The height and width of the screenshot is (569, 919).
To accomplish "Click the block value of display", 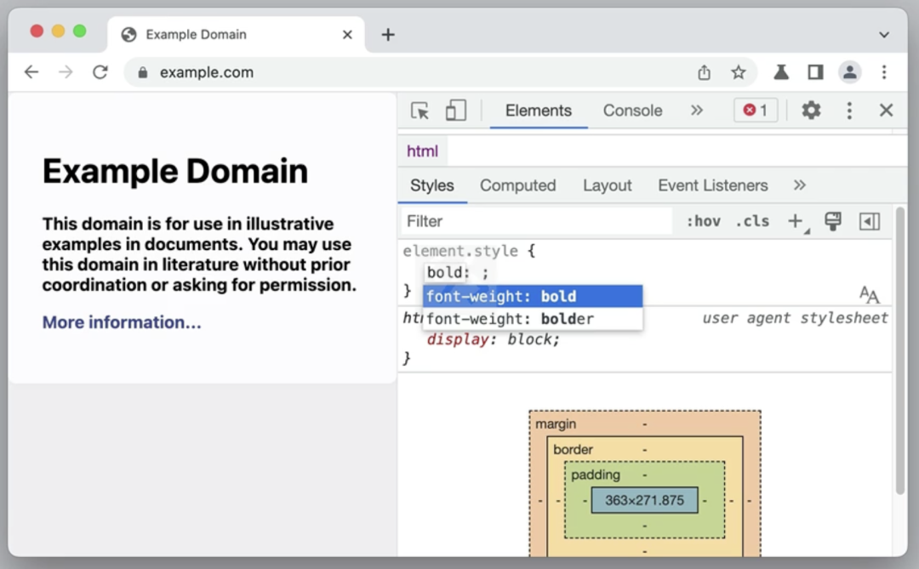I will [530, 340].
